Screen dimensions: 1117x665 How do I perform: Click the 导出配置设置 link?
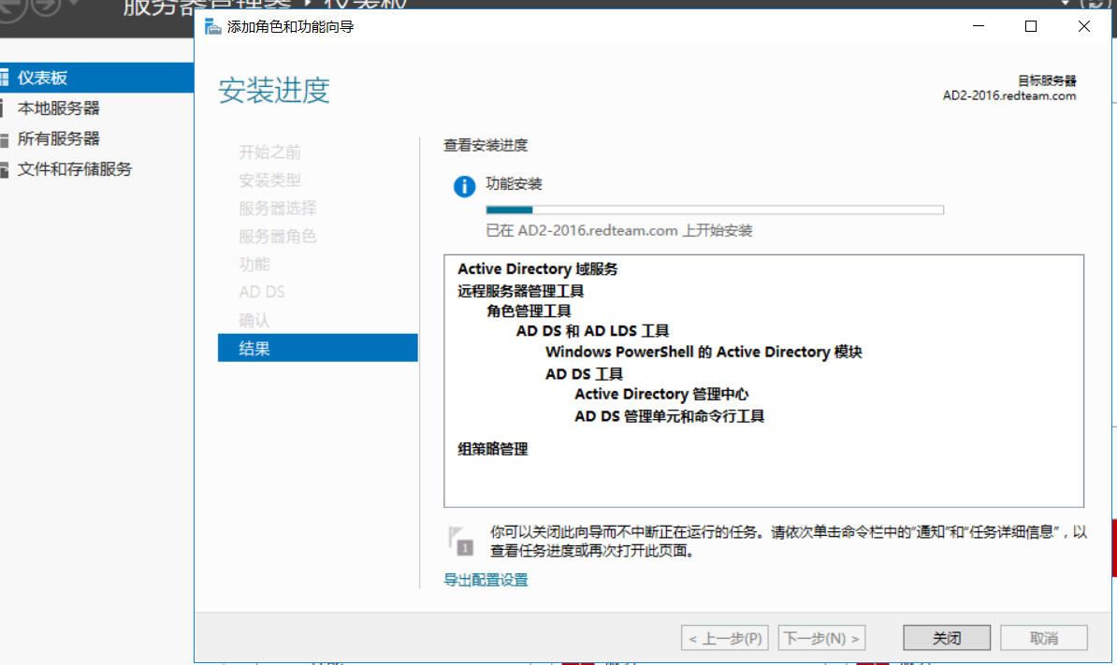click(x=486, y=580)
